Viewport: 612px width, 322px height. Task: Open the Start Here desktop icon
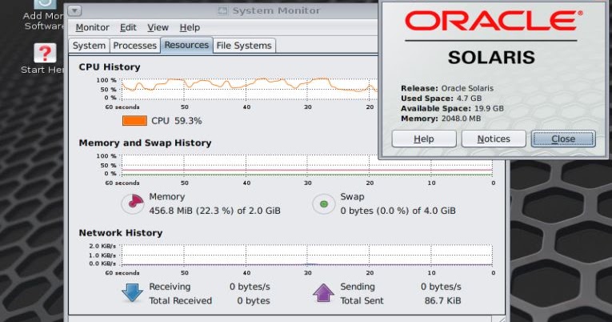coord(43,58)
